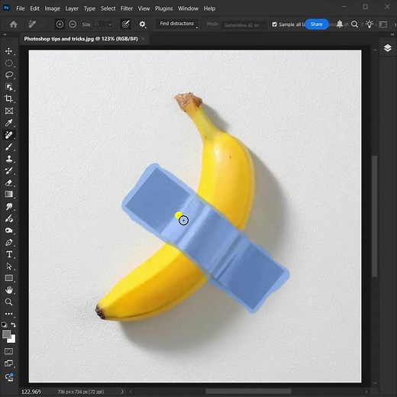Change the screen mode
Viewport: 397px width, 397px height.
click(x=9, y=363)
